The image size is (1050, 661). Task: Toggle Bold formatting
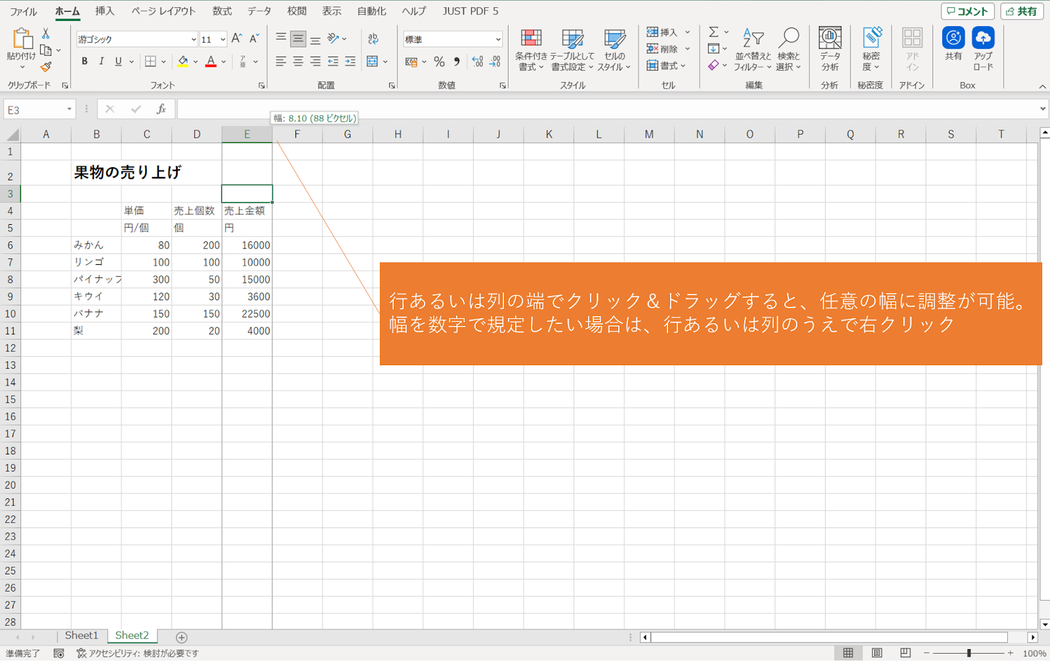pyautogui.click(x=85, y=62)
